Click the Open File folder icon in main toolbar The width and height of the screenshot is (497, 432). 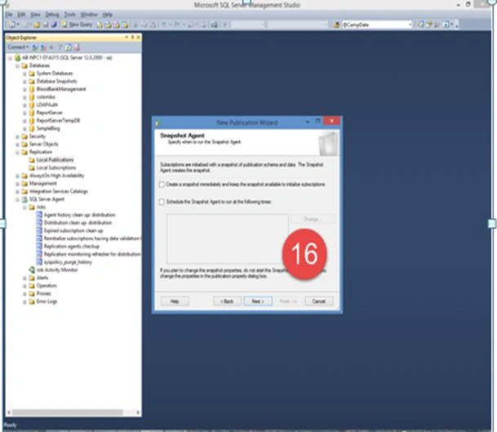[36, 24]
